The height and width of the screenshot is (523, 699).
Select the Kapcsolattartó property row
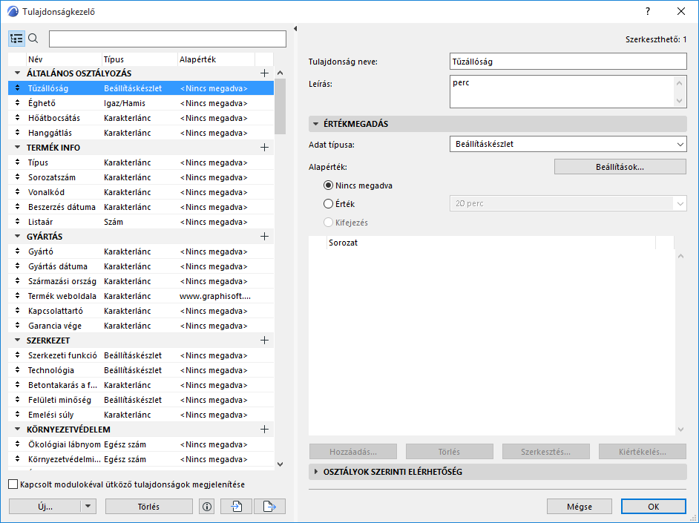[141, 311]
